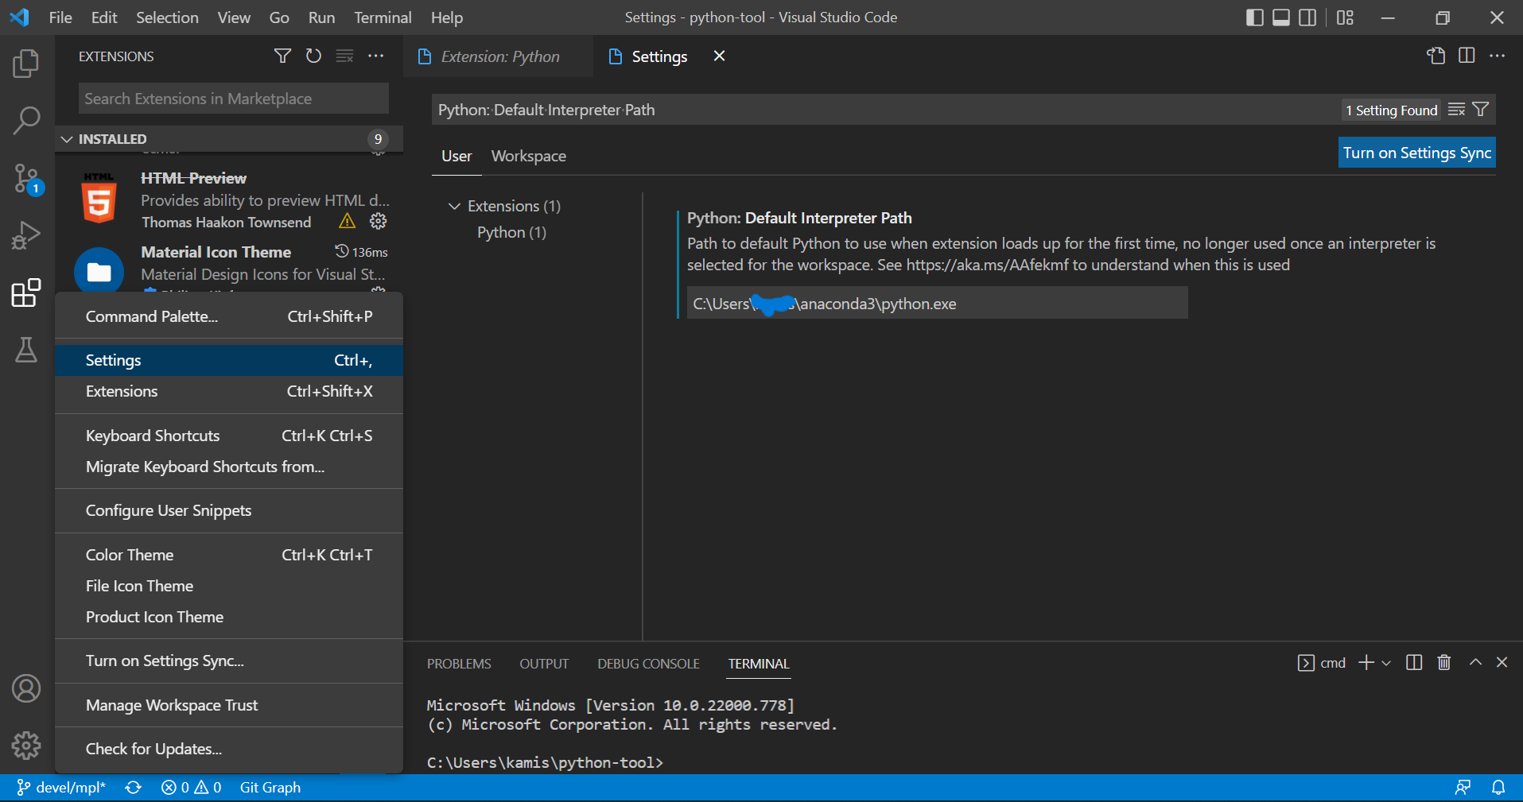Open the HTML Preview extension settings gear
Image resolution: width=1523 pixels, height=802 pixels.
coord(378,221)
